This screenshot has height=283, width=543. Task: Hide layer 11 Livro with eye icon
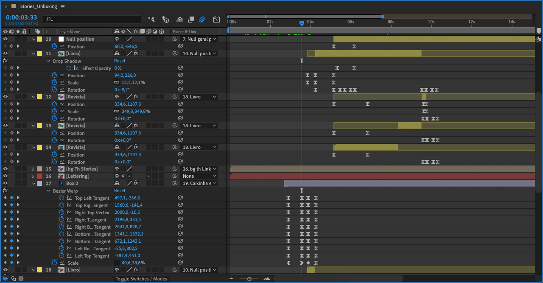point(6,53)
